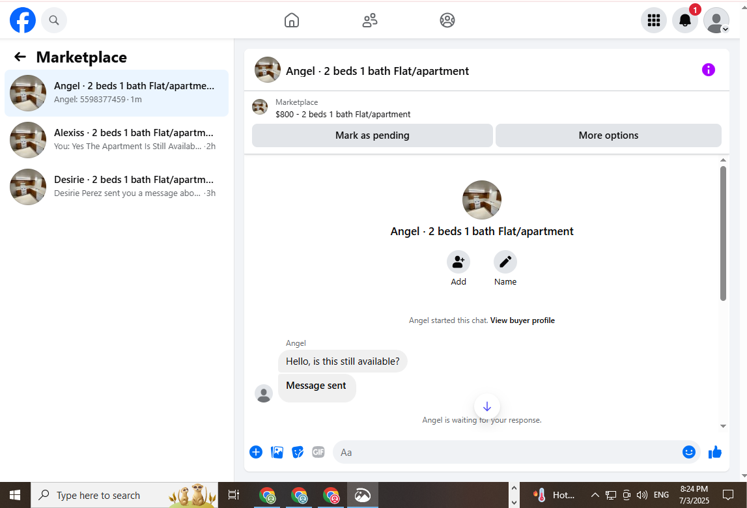
Task: Open the clock showing 8:24 PM
Action: tap(694, 495)
